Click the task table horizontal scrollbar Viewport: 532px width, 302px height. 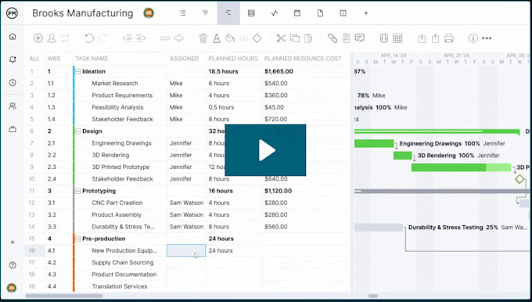tap(64, 296)
